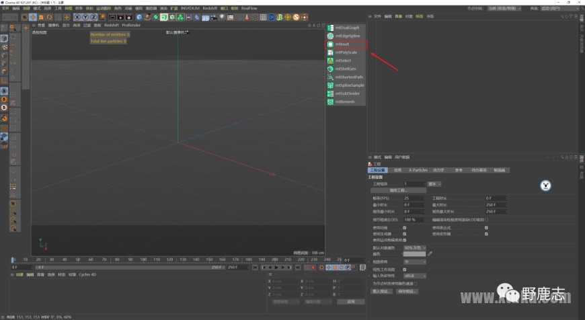Select the mtInset plugin entry

tap(346, 44)
